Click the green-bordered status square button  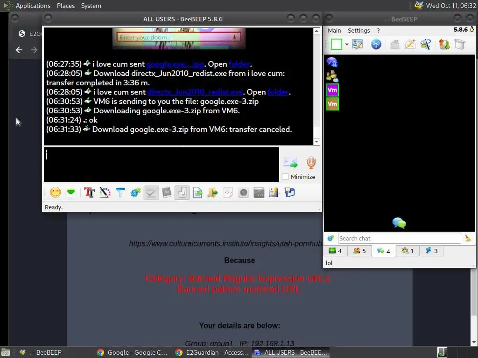tap(336, 44)
